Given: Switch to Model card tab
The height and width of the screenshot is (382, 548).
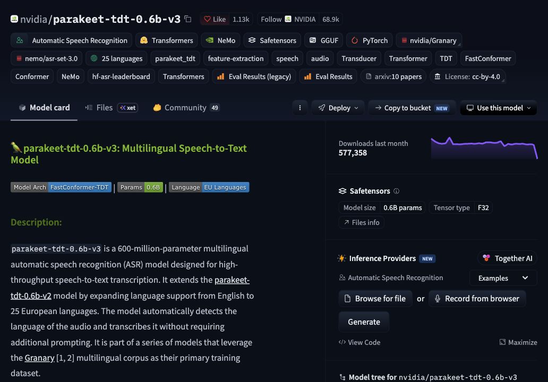Looking at the screenshot, I should pyautogui.click(x=44, y=108).
